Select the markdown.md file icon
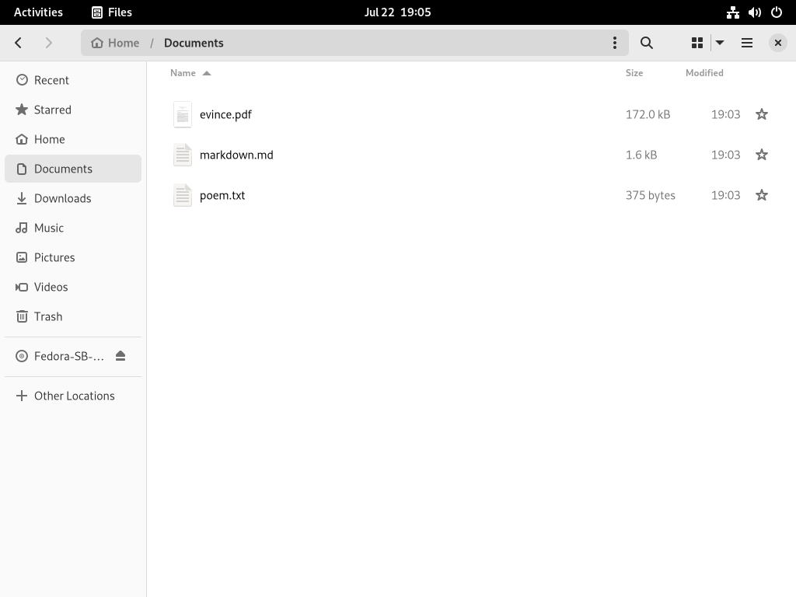The image size is (796, 597). (x=183, y=155)
